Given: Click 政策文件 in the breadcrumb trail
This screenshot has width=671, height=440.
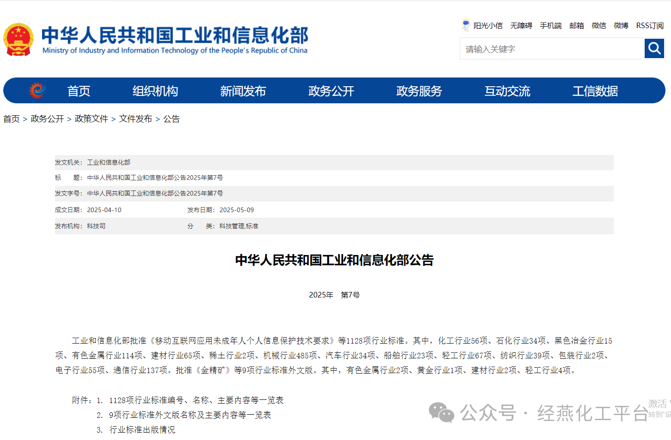Looking at the screenshot, I should click(x=91, y=119).
